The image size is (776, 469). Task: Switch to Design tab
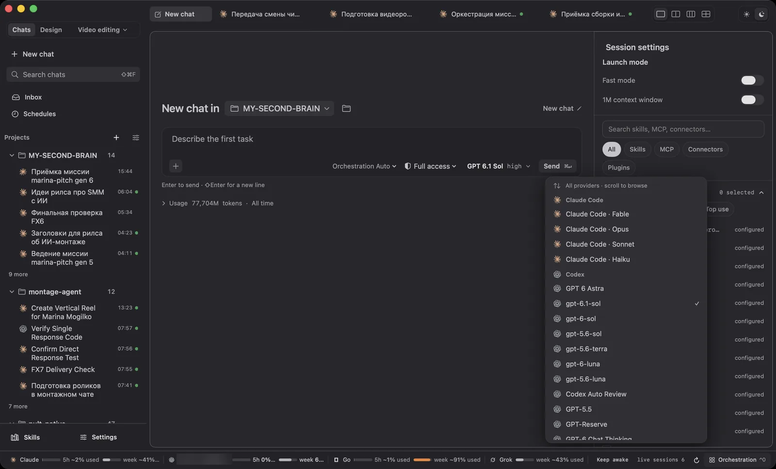click(x=51, y=30)
